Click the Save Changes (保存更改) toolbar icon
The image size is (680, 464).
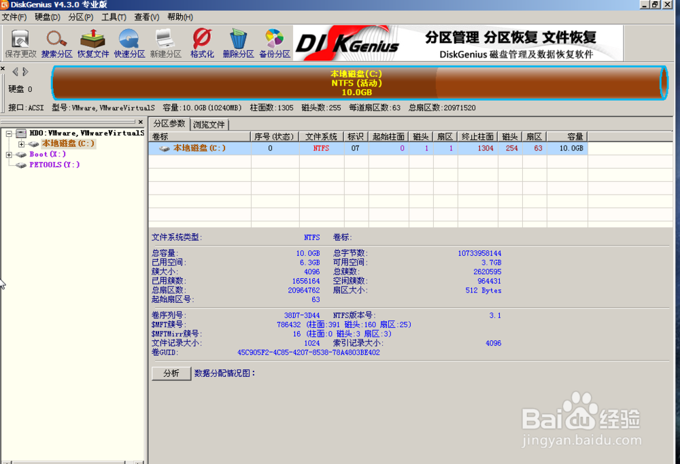[20, 44]
